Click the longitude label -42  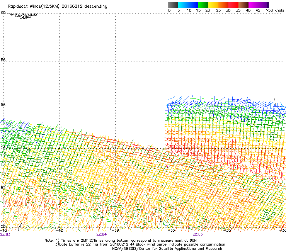pos(59,230)
